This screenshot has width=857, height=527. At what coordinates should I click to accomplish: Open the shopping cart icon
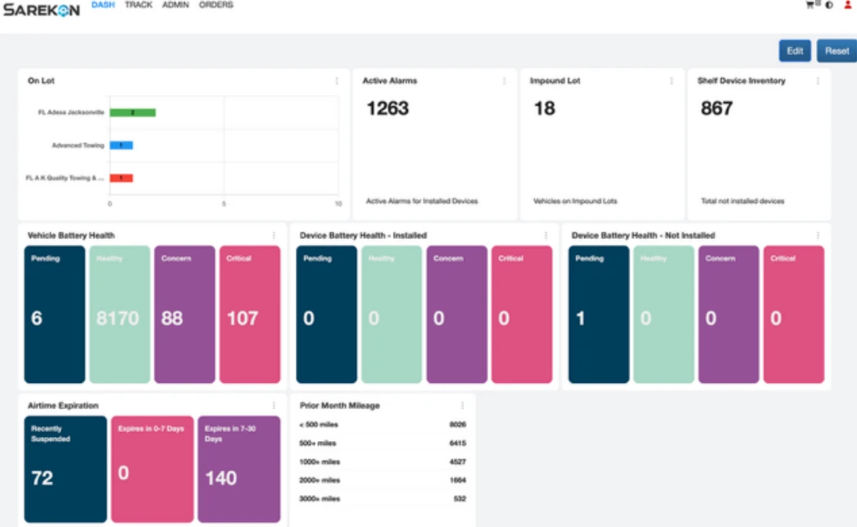[810, 5]
